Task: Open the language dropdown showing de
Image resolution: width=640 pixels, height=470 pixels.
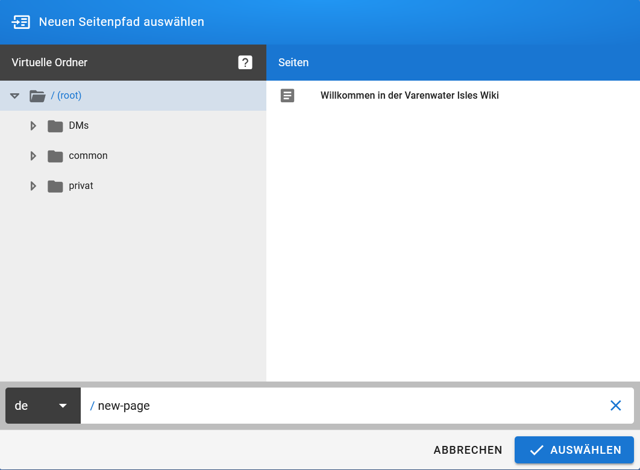Action: pos(42,405)
